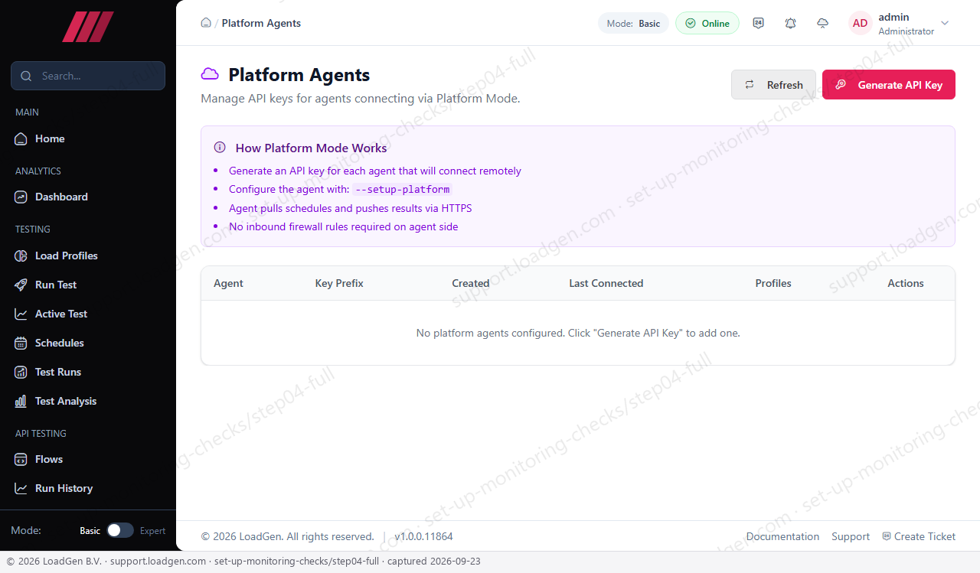Click the Agent column header
Viewport: 980px width, 573px height.
[x=228, y=283]
